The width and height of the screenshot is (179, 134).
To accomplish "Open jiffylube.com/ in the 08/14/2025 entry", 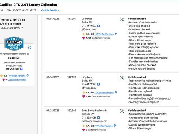I will pyautogui.click(x=89, y=88).
